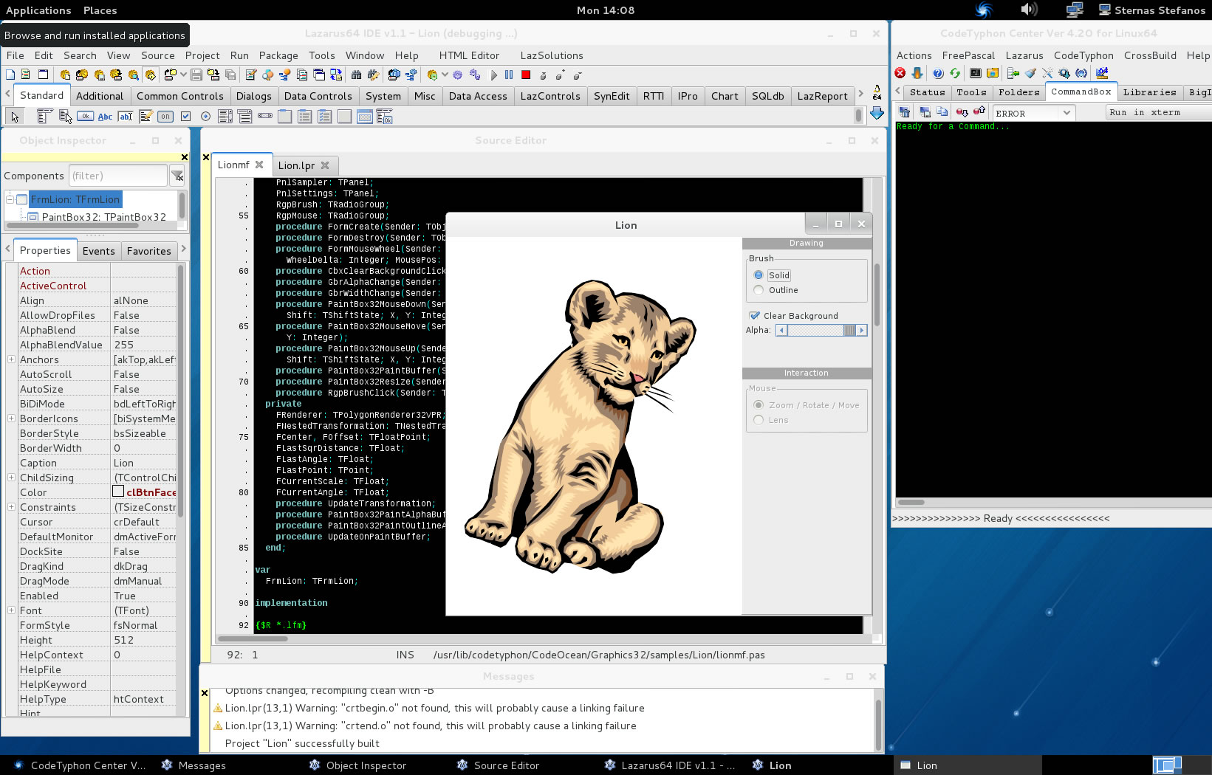The image size is (1212, 775).
Task: Click the Alpha slider track
Action: point(816,331)
